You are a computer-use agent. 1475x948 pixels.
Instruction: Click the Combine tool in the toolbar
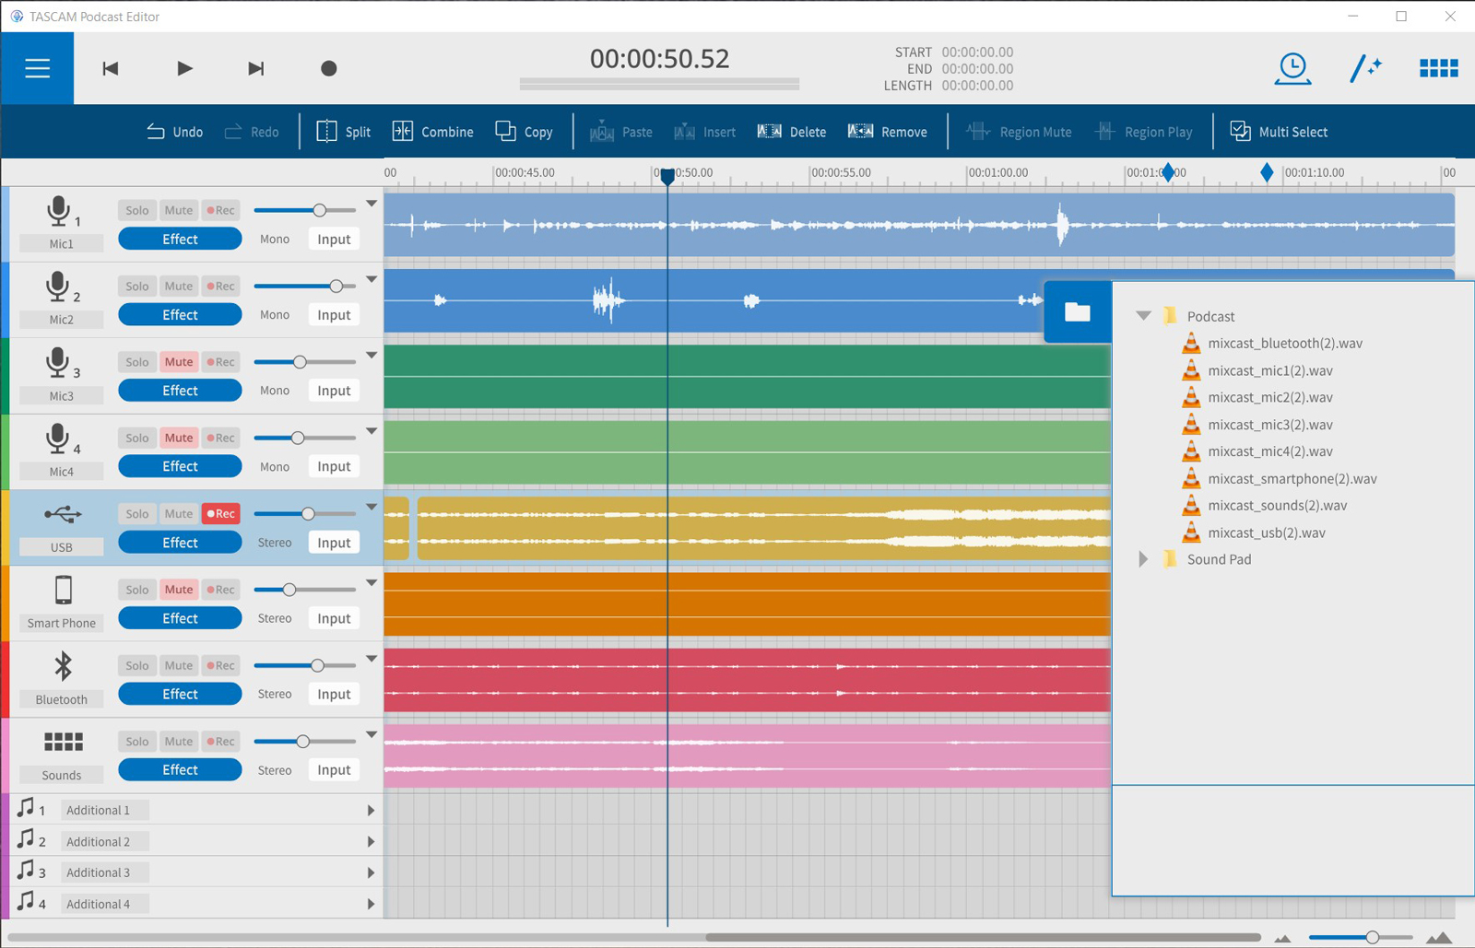click(433, 132)
